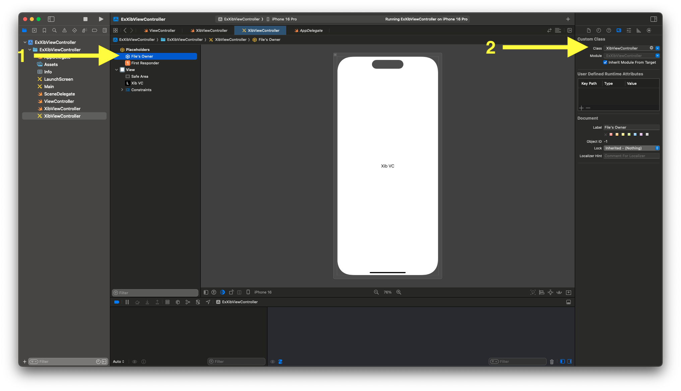Screen dimensions: 681x391
Task: Open the Attributes inspector sliders icon
Action: pos(629,30)
